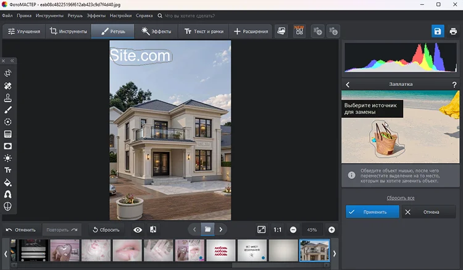Select the healing bandage tool
463x270 pixels.
click(7, 86)
